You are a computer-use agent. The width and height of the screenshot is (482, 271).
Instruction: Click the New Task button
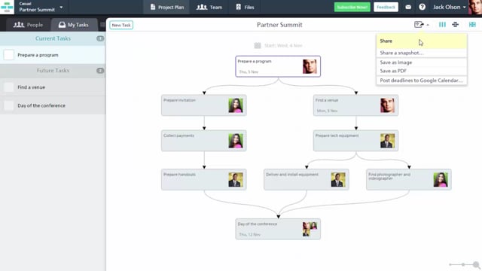[121, 25]
